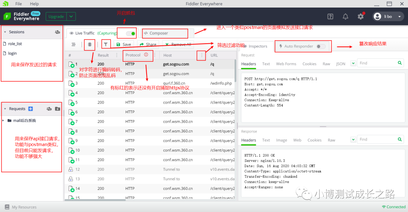Switch to the Live Traffic tab
The image size is (408, 212).
pos(85,33)
